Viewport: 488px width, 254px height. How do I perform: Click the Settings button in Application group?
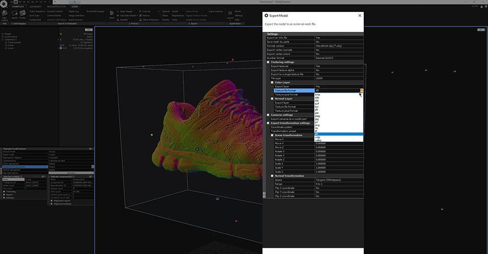point(238,15)
